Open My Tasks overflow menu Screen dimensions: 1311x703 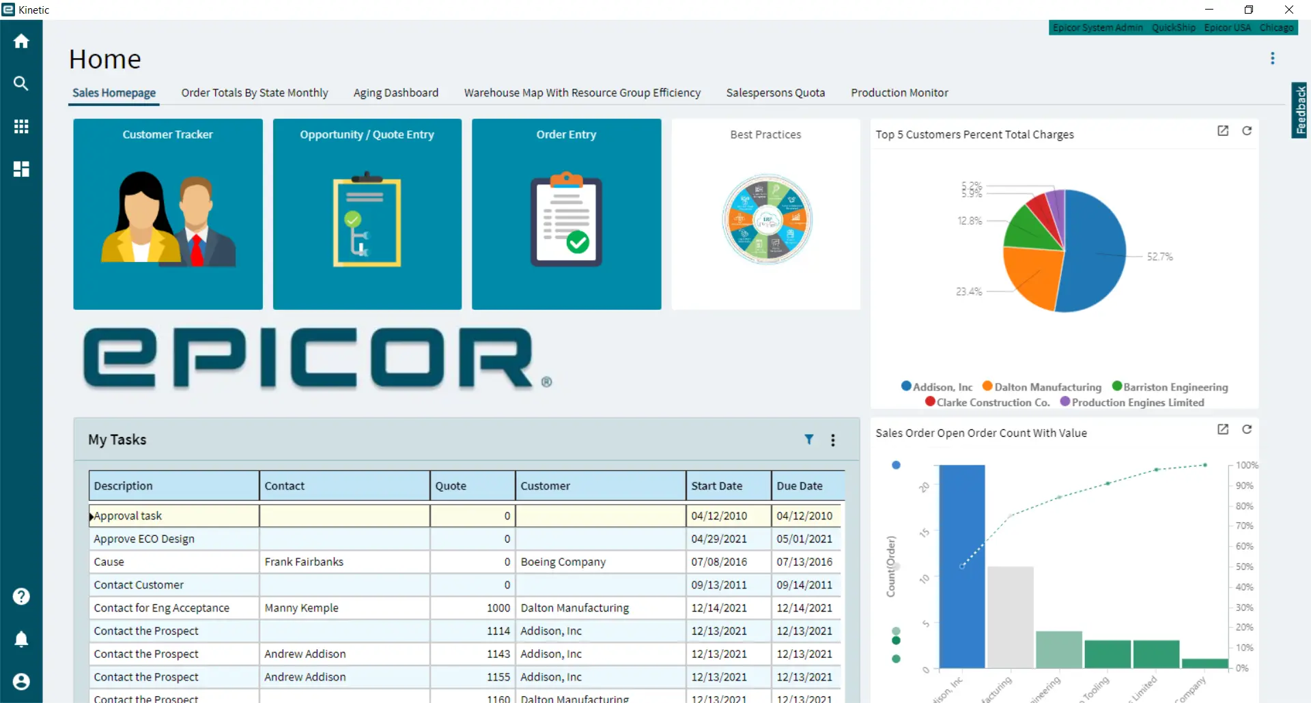[833, 440]
